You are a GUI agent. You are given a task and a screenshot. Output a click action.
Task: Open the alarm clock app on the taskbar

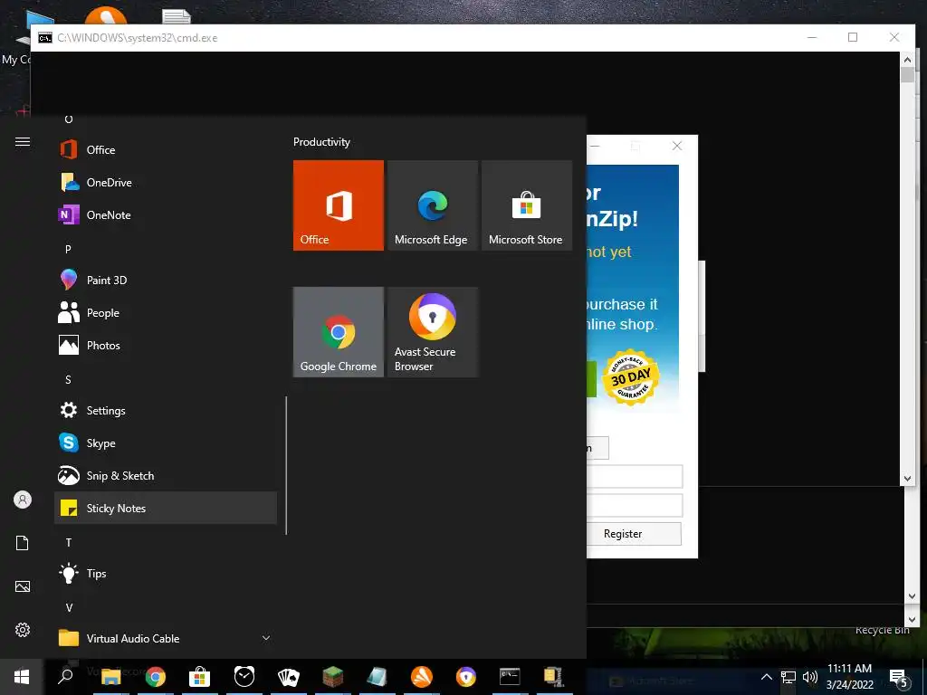tap(244, 677)
